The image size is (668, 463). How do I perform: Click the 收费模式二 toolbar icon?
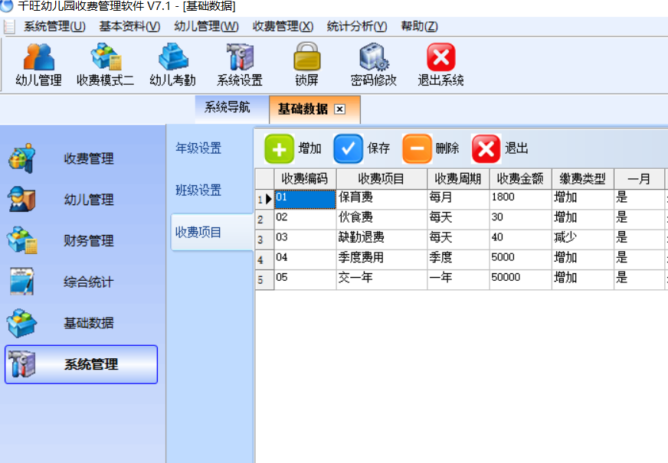[x=106, y=57]
